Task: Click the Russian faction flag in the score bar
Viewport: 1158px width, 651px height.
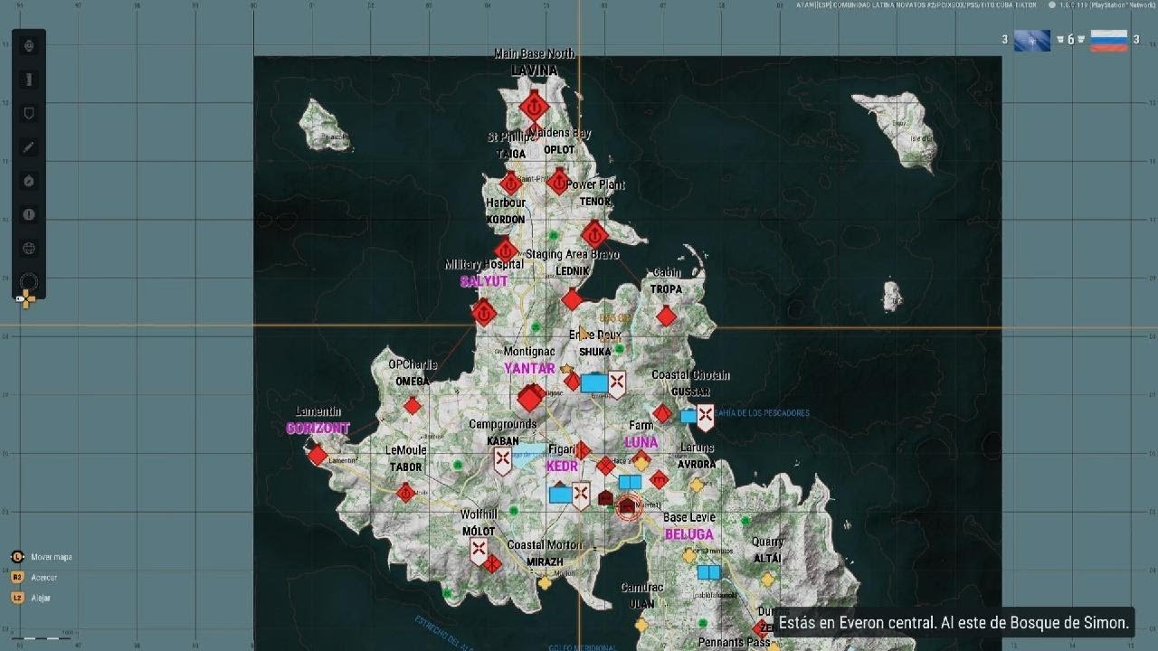Action: click(1109, 41)
